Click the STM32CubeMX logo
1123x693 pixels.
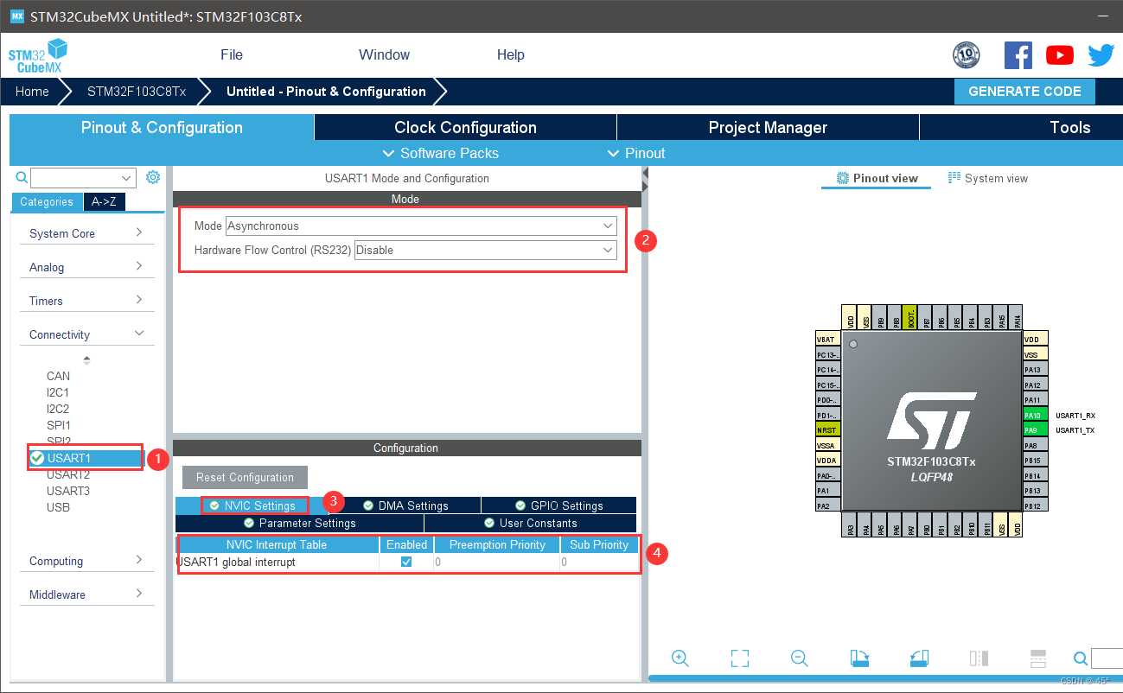click(38, 55)
